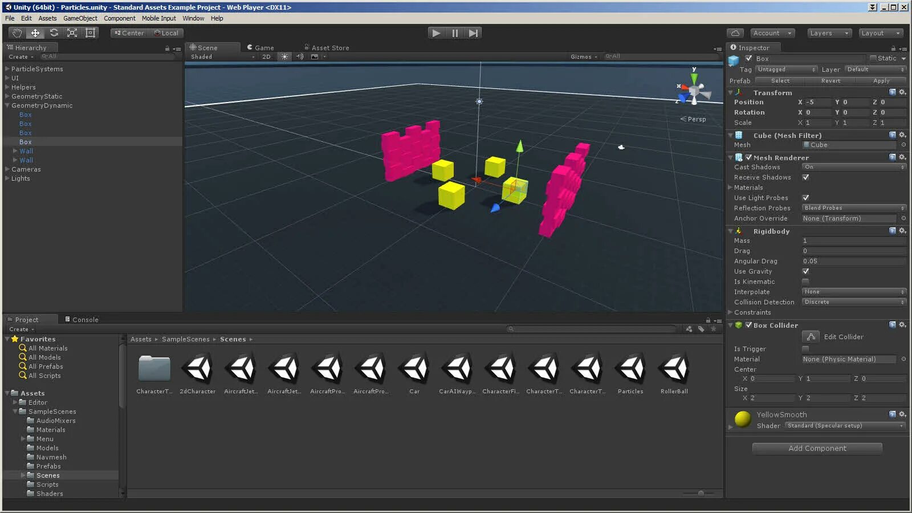Collapse the GeometryDynamic hierarchy item
The height and width of the screenshot is (513, 912).
pos(7,105)
